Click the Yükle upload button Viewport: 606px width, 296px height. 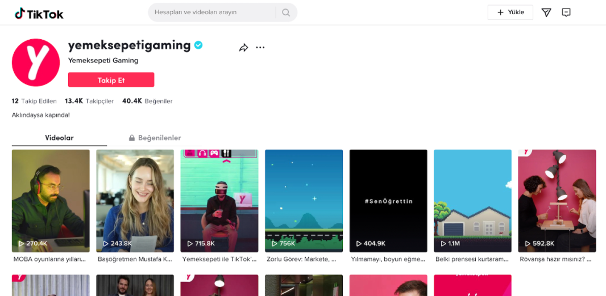[510, 12]
